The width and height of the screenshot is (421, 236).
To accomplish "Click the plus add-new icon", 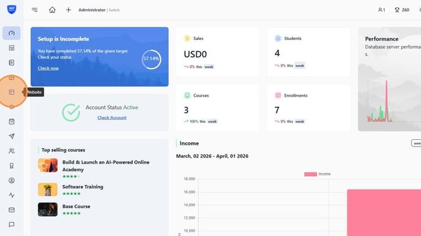I will (x=69, y=10).
